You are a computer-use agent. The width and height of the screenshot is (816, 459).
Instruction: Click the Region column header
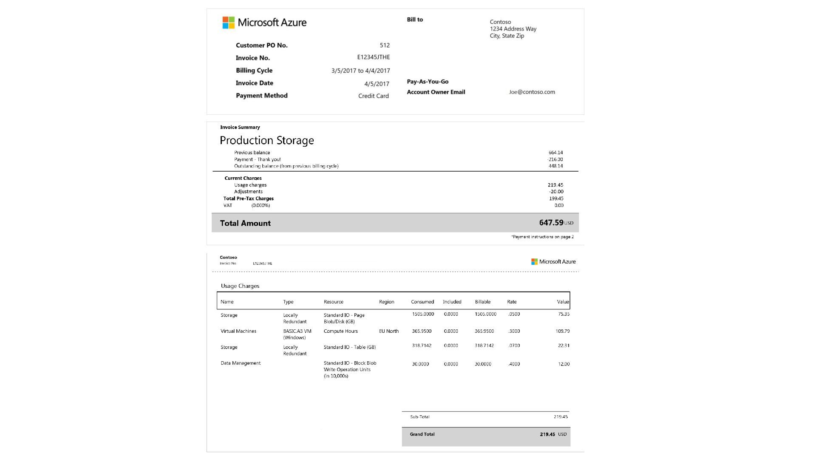point(387,302)
